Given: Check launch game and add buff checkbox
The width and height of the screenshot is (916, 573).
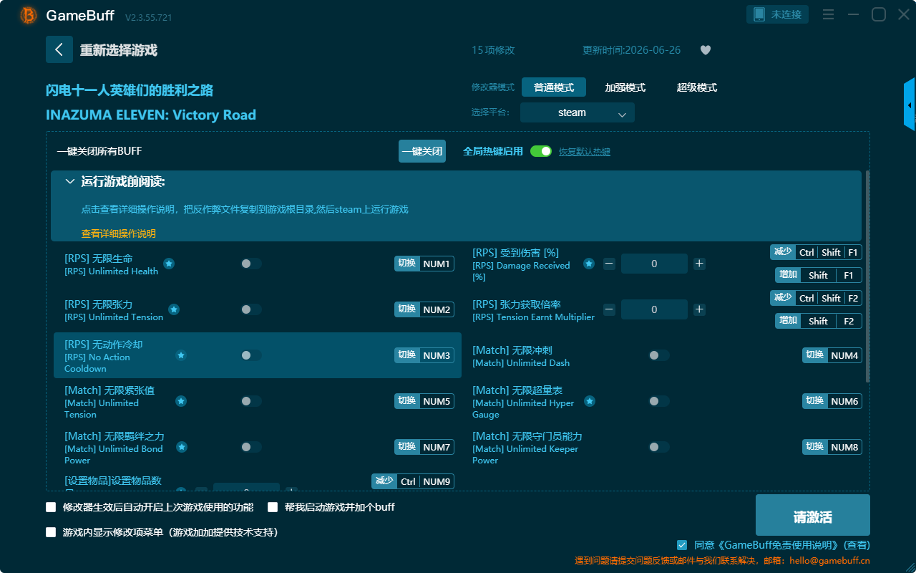Looking at the screenshot, I should pos(273,507).
